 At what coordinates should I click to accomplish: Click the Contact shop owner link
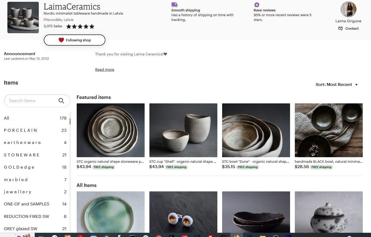pos(348,28)
